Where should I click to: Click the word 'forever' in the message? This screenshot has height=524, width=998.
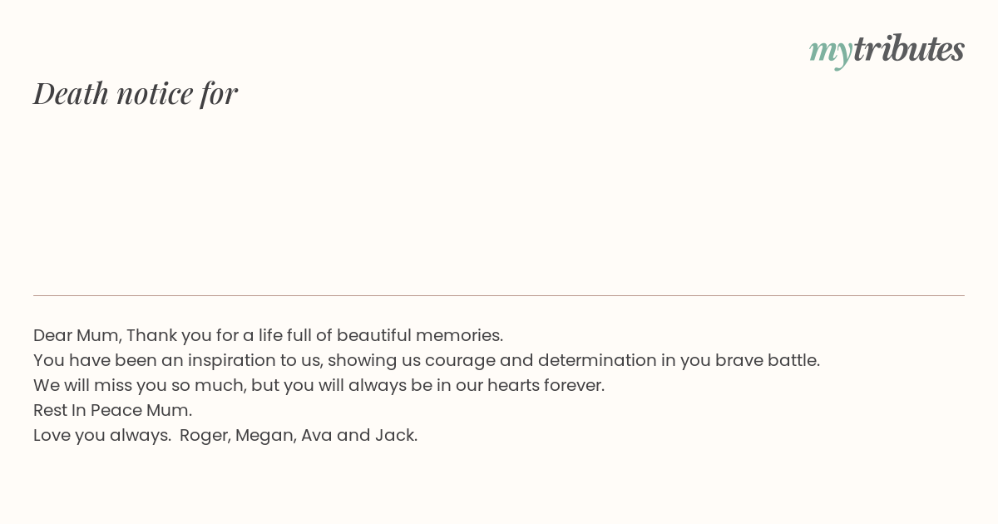point(572,385)
